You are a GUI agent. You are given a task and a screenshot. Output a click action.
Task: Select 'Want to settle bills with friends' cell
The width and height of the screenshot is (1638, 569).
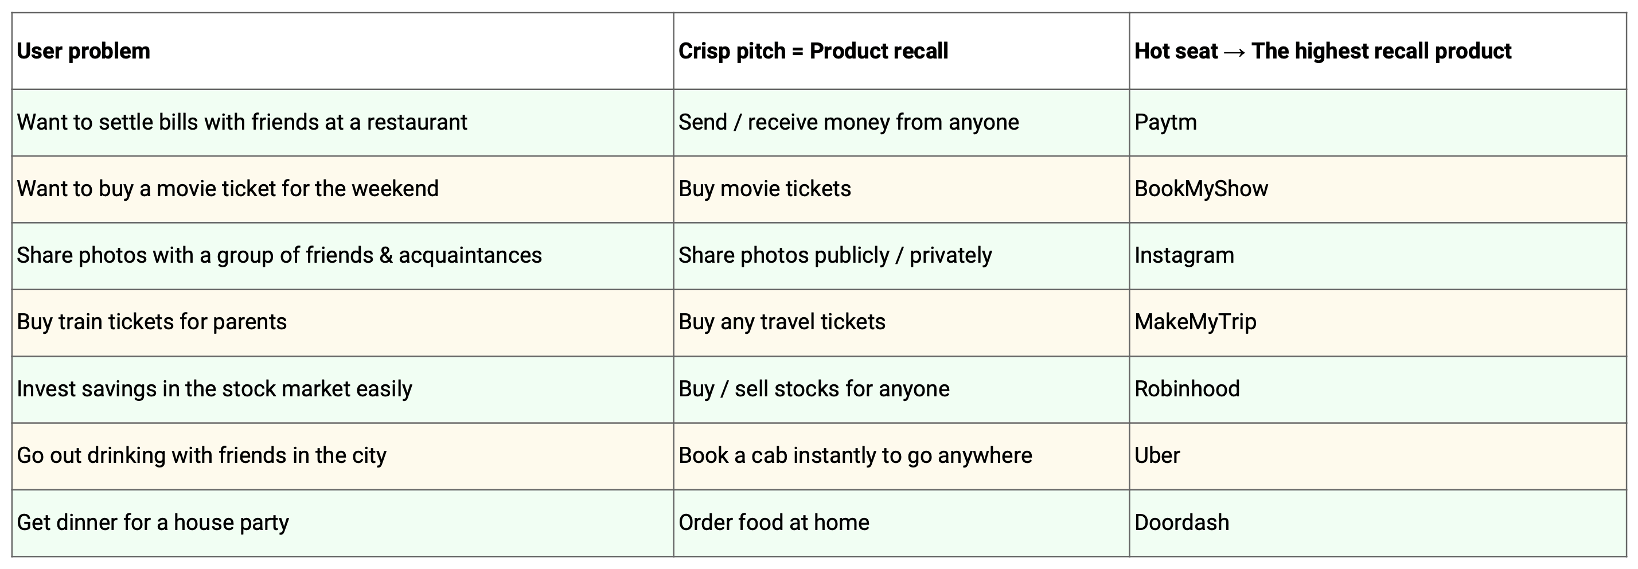coord(343,123)
